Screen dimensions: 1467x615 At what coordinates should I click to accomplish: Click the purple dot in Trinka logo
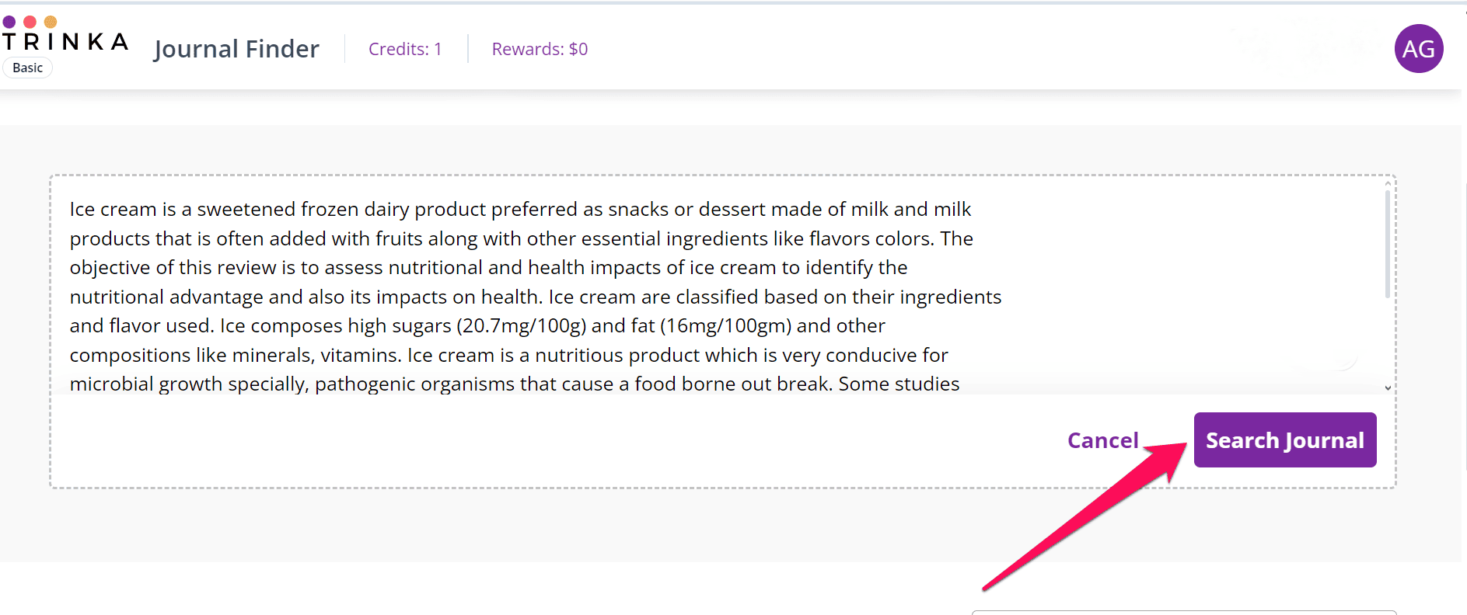[x=9, y=22]
